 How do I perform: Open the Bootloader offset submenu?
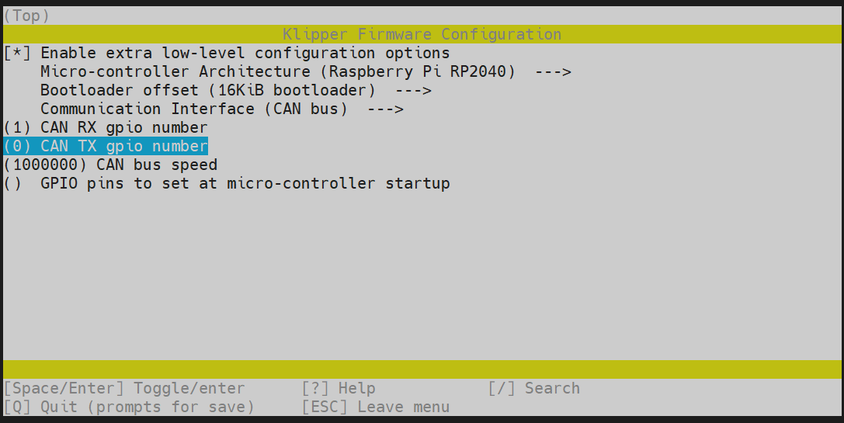tap(207, 91)
